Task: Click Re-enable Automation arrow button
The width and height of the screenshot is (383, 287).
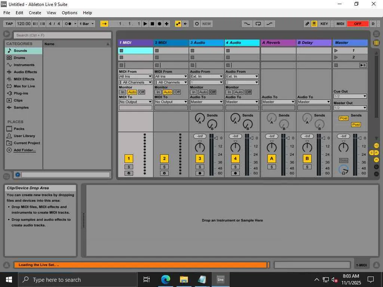Action: tap(186, 24)
